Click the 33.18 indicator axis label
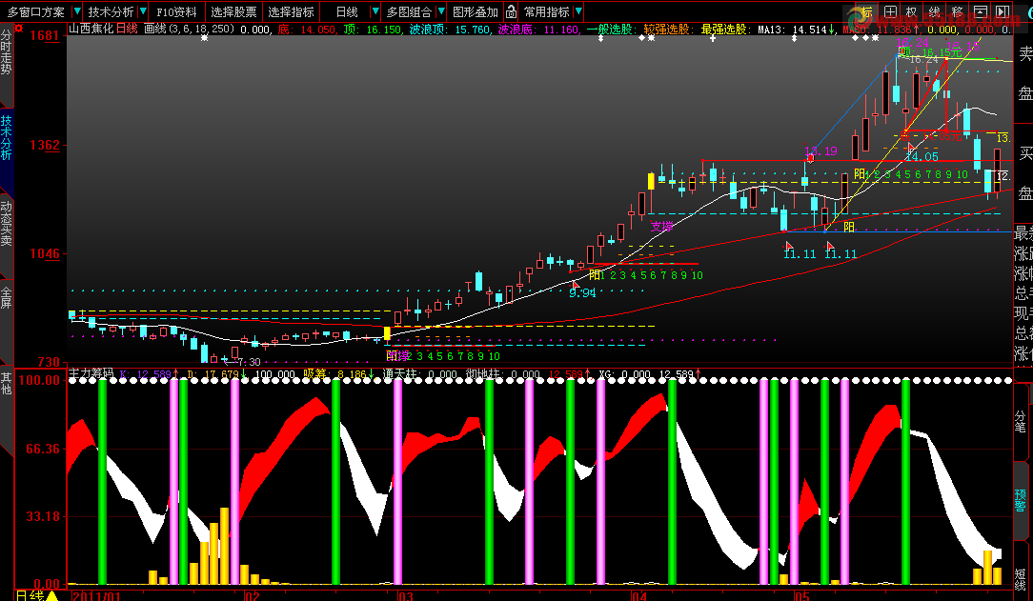The image size is (1033, 601). (x=43, y=516)
